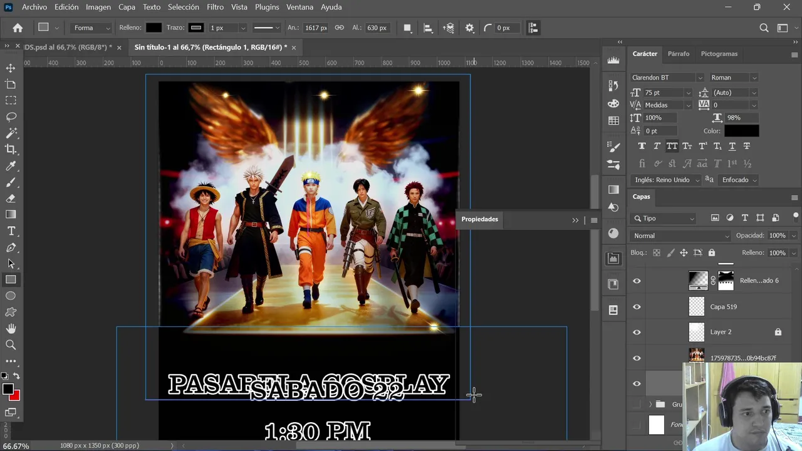Open the Normal blend mode dropdown
Image resolution: width=802 pixels, height=451 pixels.
tap(680, 236)
